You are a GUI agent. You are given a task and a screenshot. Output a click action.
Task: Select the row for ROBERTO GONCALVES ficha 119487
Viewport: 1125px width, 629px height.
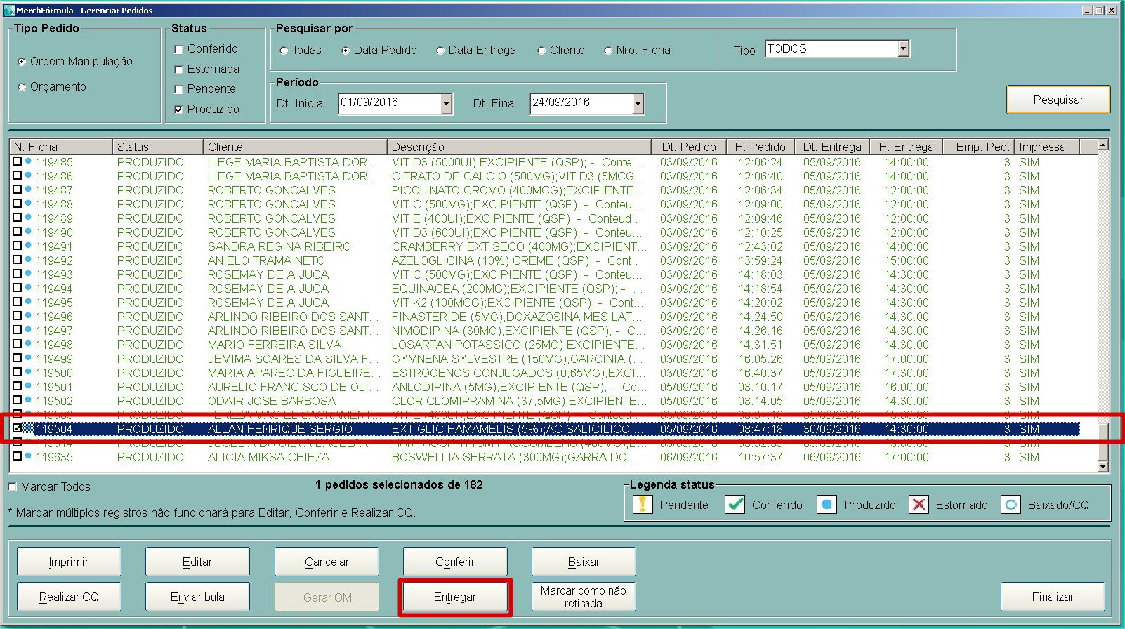tap(271, 190)
